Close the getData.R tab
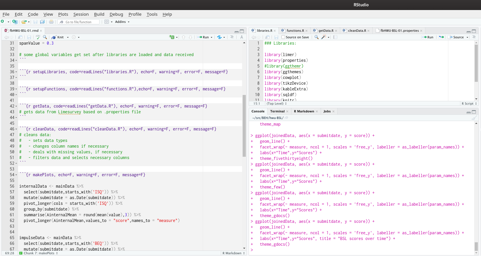This screenshot has height=256, width=481. pos(336,31)
